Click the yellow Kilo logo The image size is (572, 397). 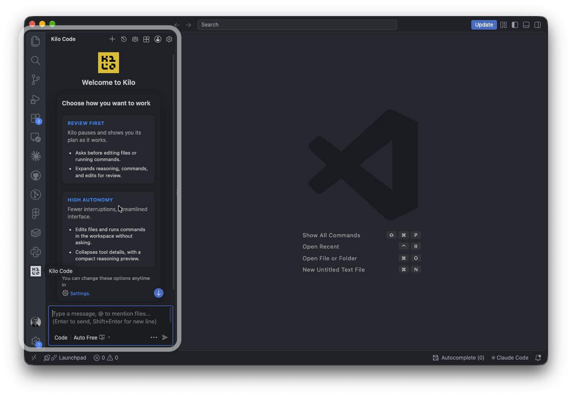tap(109, 63)
